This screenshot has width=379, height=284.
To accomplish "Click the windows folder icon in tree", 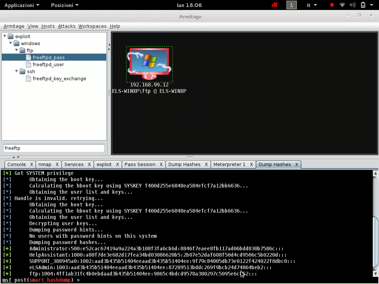I will coord(16,44).
